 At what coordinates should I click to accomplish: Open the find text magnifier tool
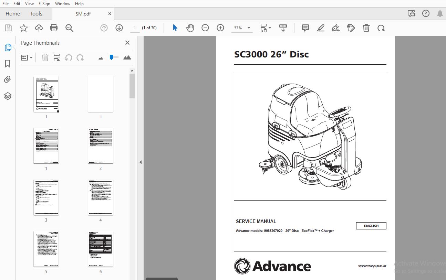[69, 28]
